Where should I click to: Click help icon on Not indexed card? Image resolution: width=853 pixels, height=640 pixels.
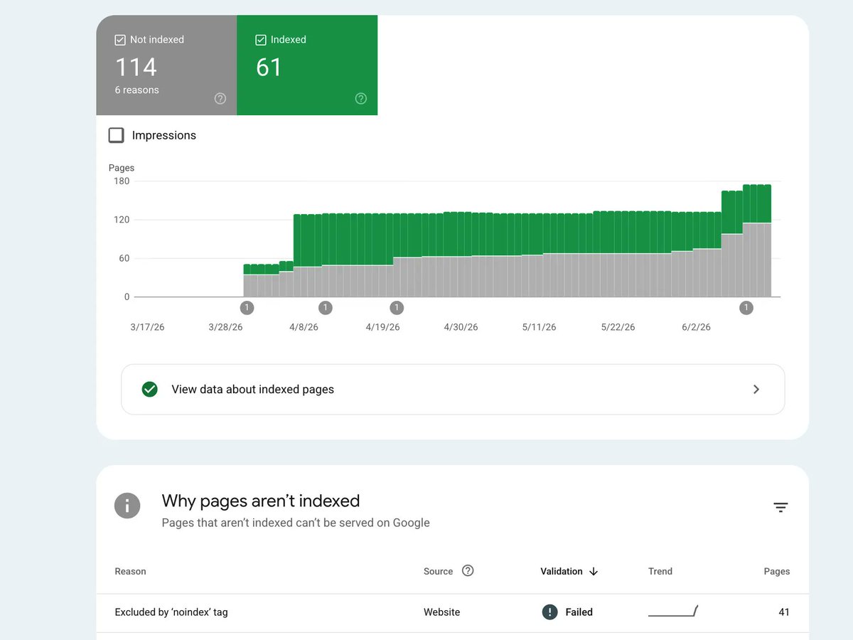tap(220, 99)
